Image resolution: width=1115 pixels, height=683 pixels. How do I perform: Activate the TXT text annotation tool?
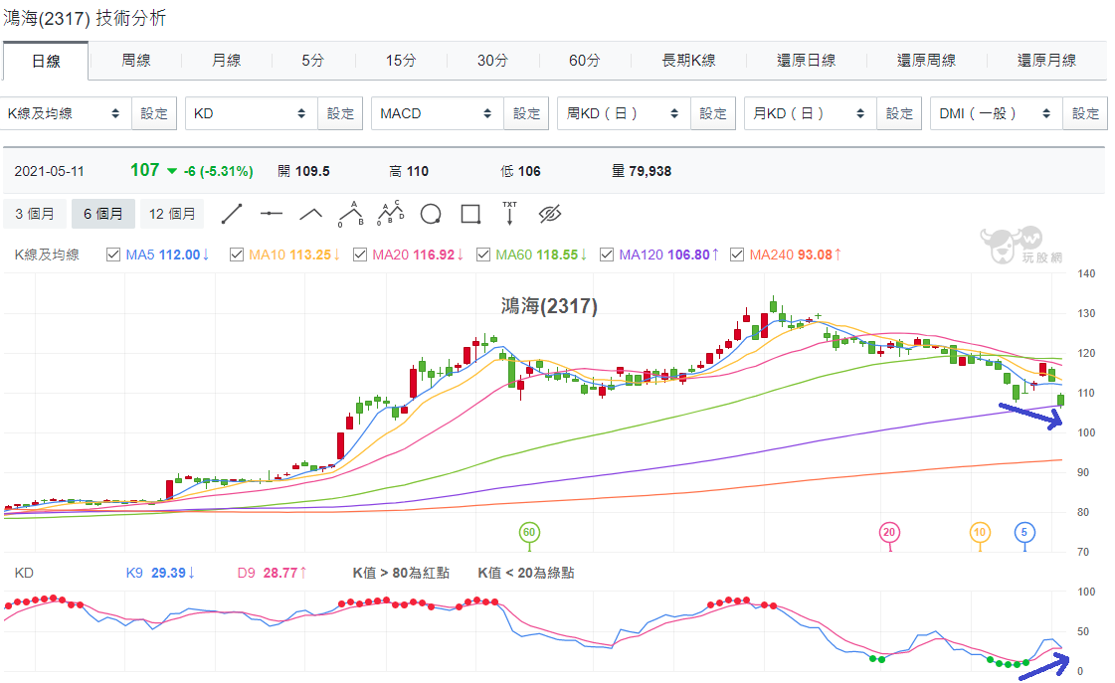(510, 213)
